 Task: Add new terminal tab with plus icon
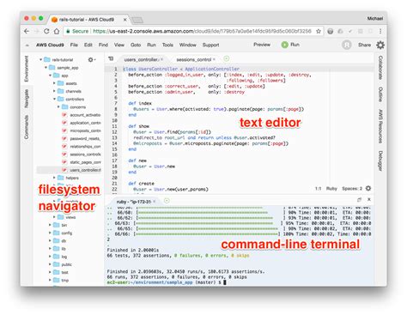[x=167, y=201]
